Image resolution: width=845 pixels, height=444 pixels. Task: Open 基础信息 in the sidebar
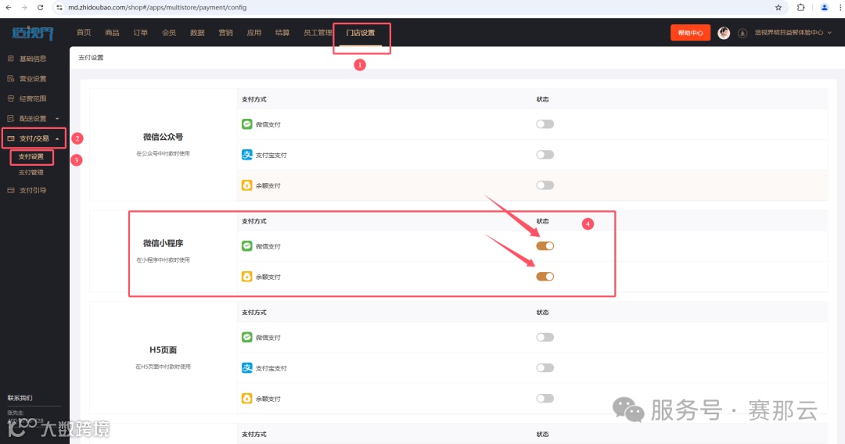point(33,58)
